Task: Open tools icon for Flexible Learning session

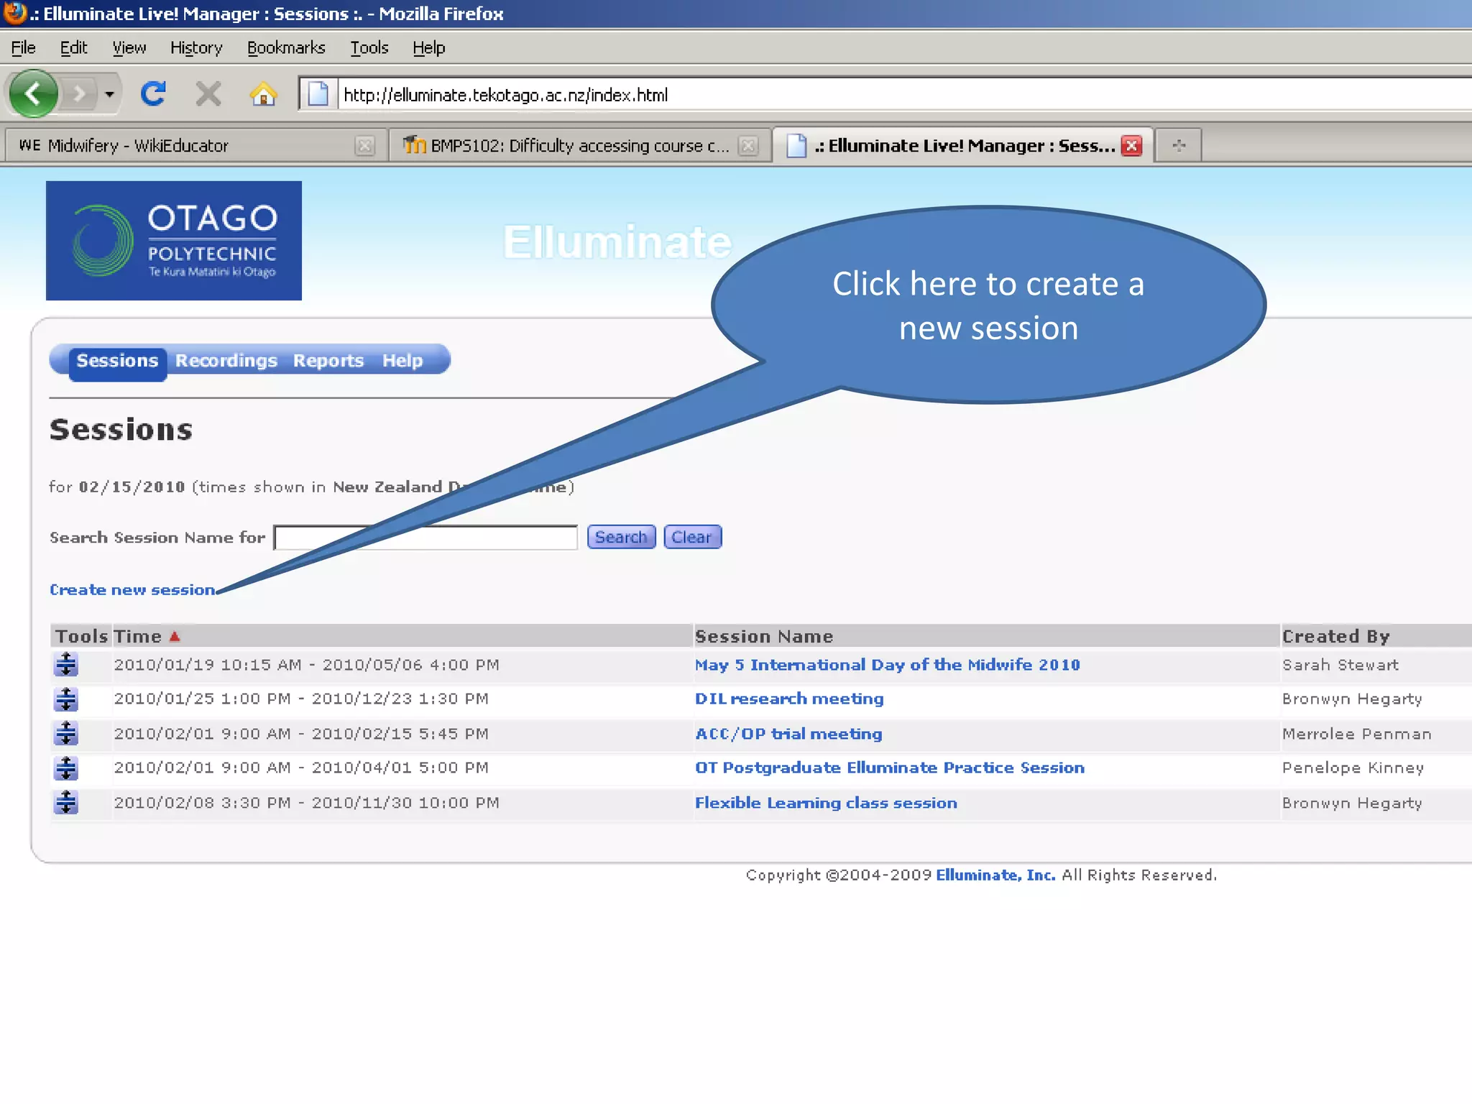Action: point(66,803)
